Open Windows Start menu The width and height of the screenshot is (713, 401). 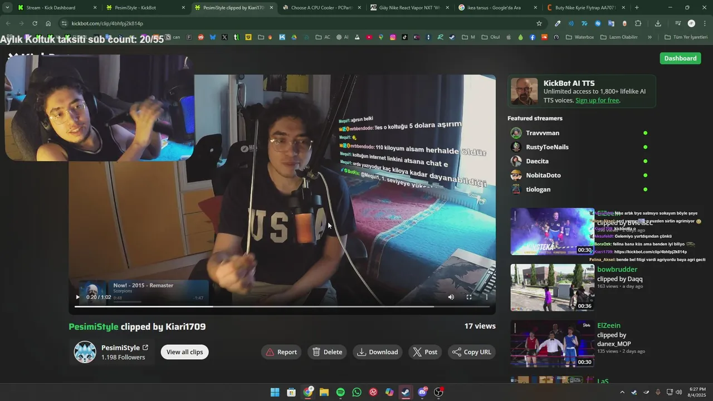pyautogui.click(x=275, y=392)
